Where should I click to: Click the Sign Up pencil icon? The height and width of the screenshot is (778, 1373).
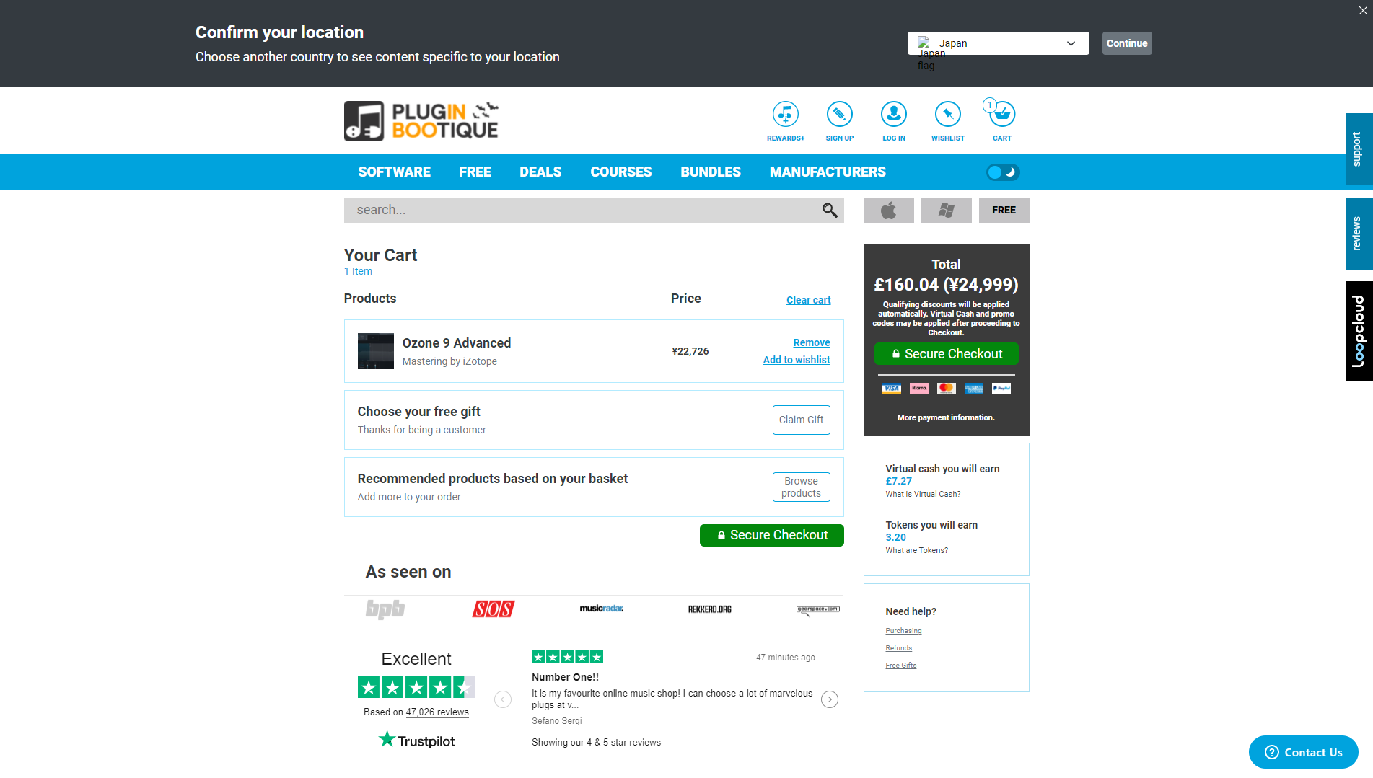coord(839,115)
